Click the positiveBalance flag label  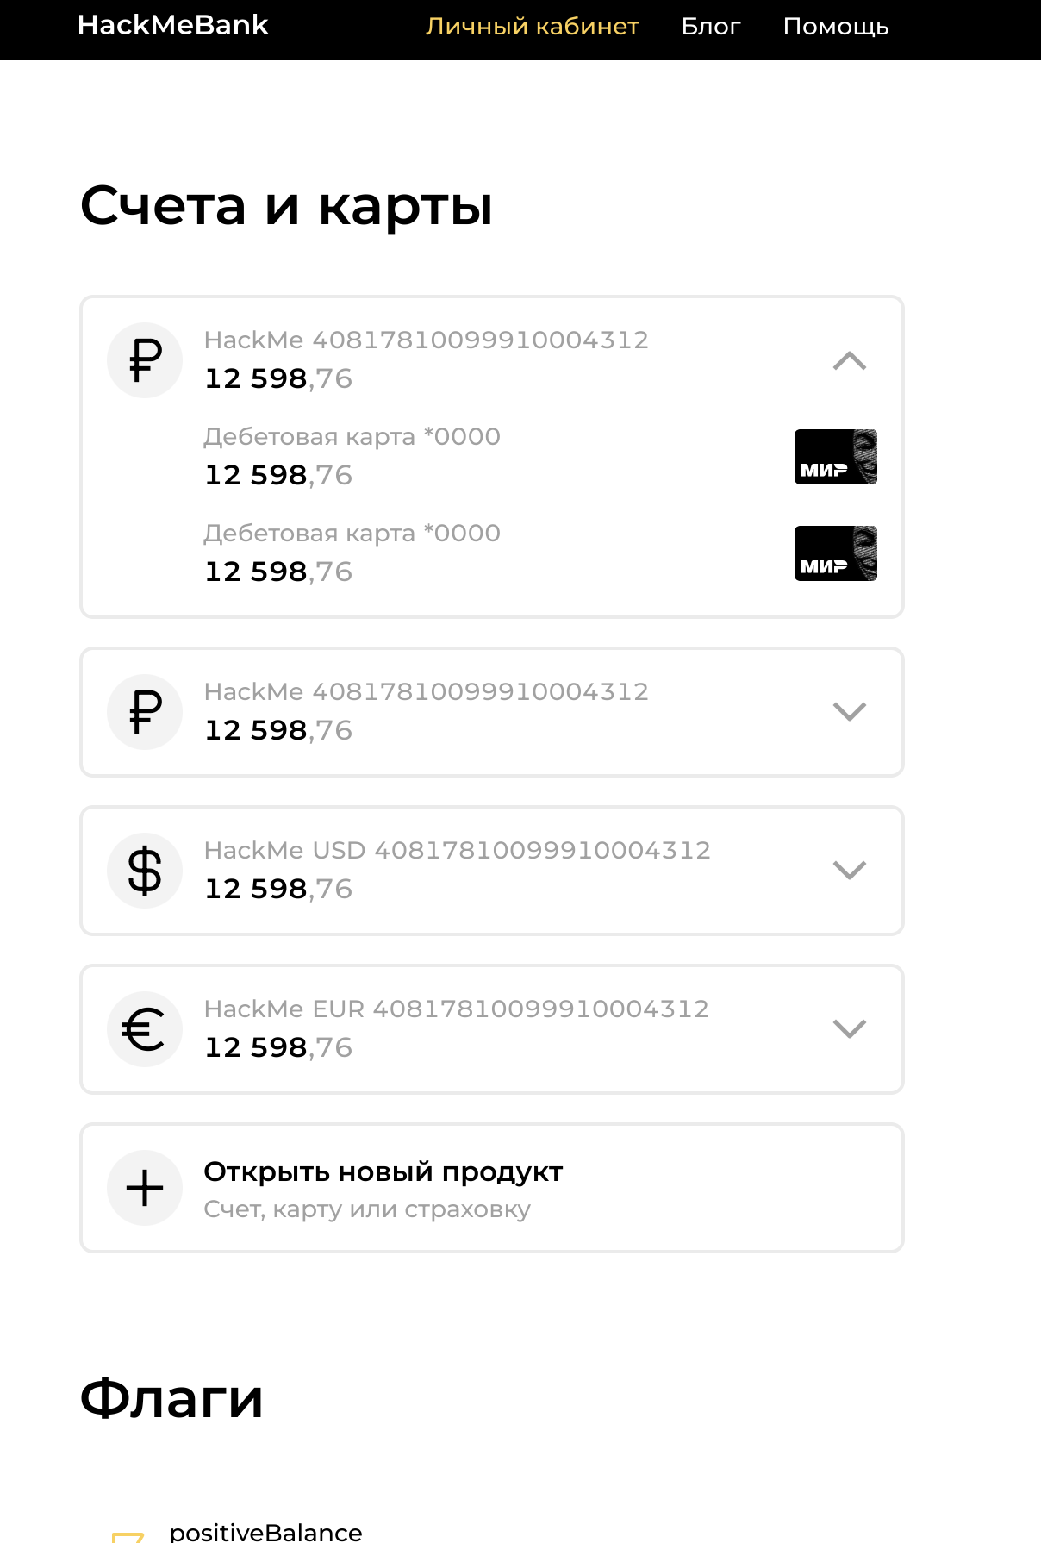point(266,1533)
